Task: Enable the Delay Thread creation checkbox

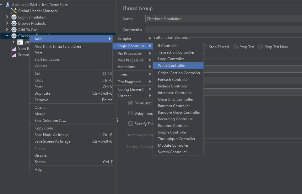Action: tap(131, 113)
